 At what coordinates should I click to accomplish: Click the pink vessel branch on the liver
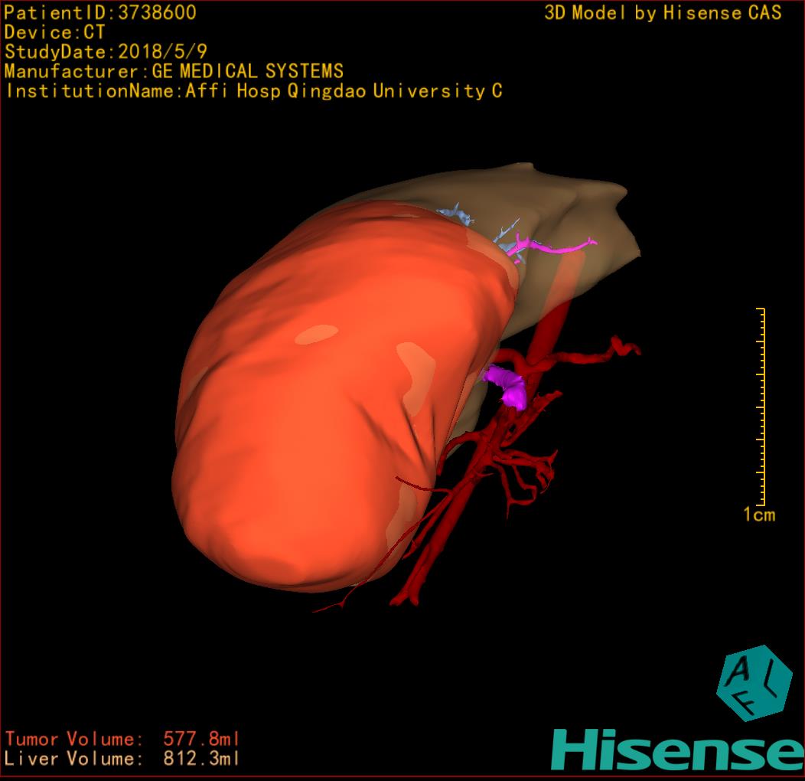pos(552,247)
